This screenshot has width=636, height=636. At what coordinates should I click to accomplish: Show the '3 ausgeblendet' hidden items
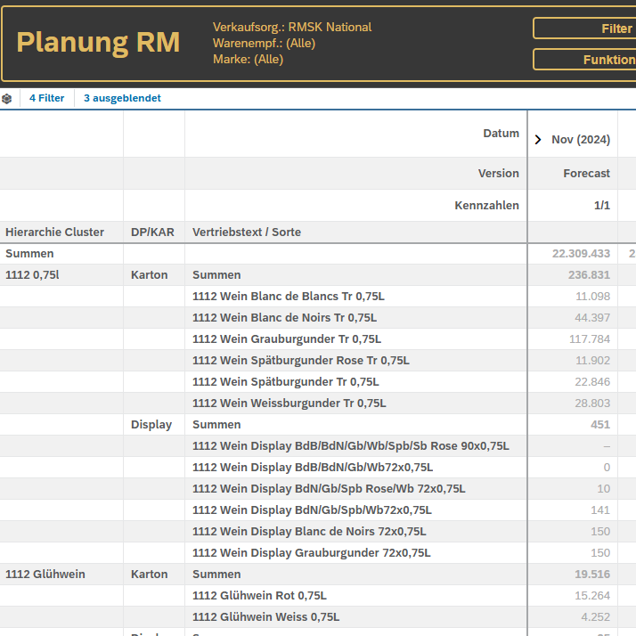point(122,99)
